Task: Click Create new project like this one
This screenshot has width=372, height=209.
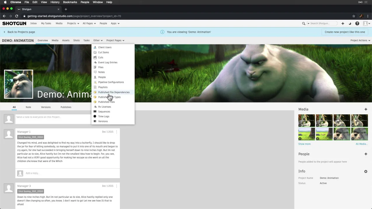Action: tap(345, 32)
